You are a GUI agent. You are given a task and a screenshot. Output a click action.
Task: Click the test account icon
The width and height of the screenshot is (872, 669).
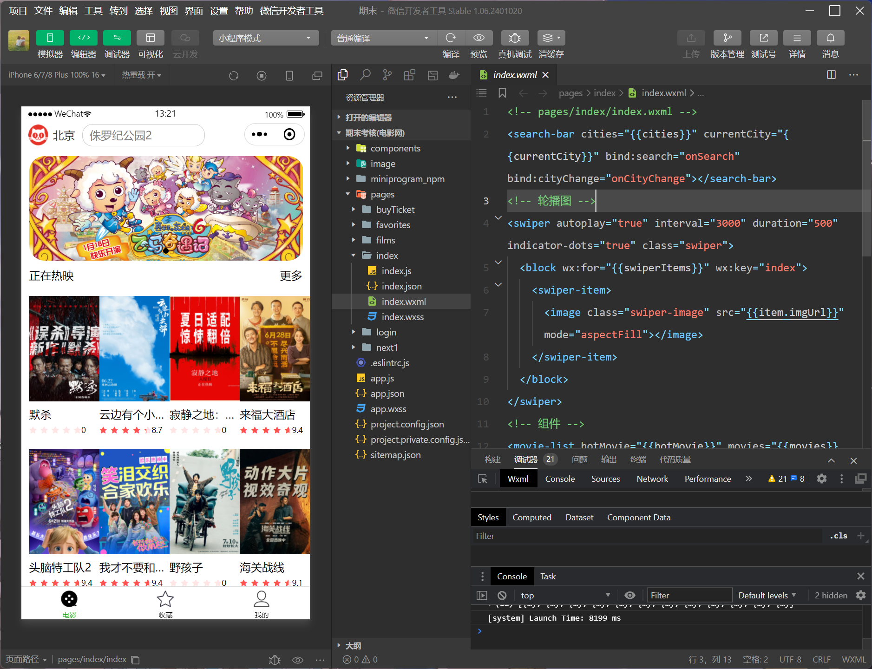click(x=764, y=38)
